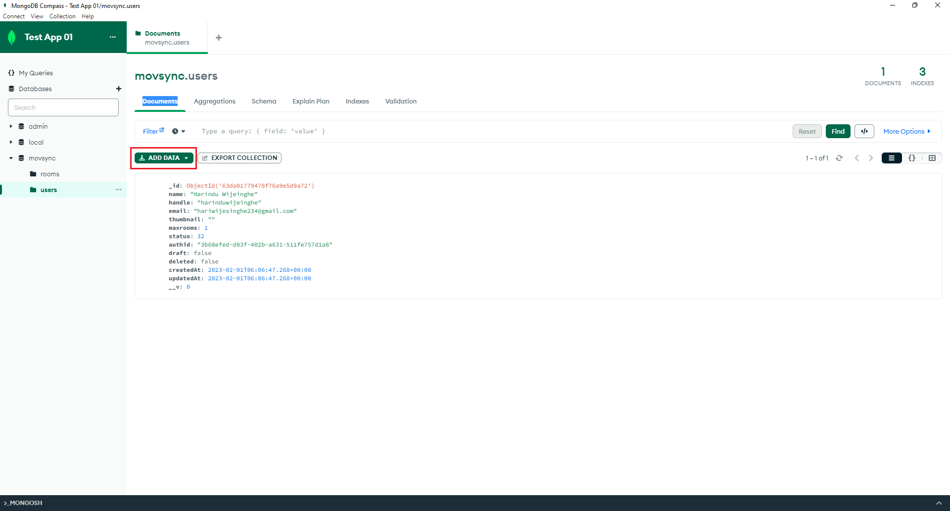
Task: Switch to the Indexes tab
Action: [x=357, y=101]
